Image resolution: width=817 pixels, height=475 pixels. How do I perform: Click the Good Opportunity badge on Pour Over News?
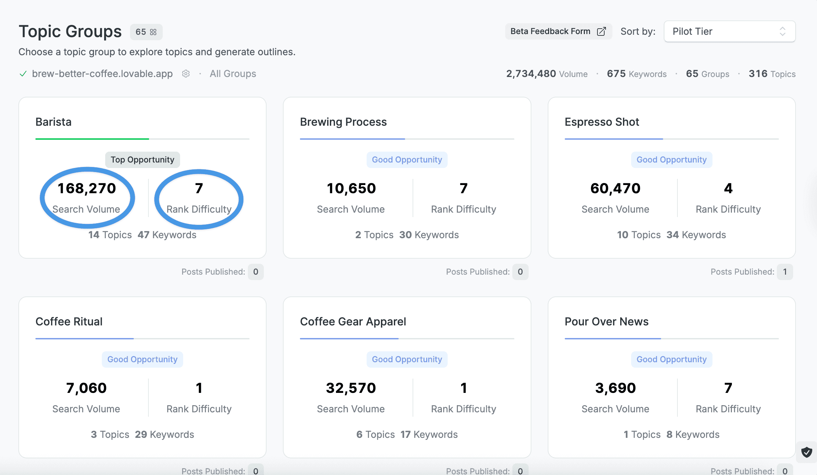[672, 359]
